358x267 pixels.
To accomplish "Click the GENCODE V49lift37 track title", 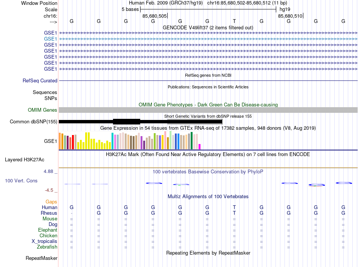I will click(208, 28).
